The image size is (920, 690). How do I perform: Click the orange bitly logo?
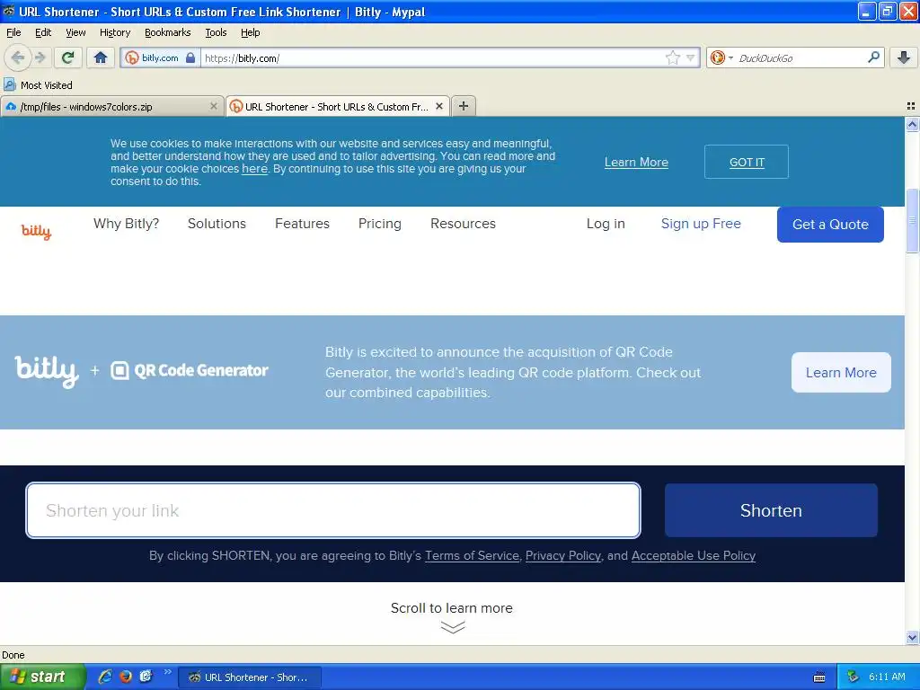(x=36, y=231)
